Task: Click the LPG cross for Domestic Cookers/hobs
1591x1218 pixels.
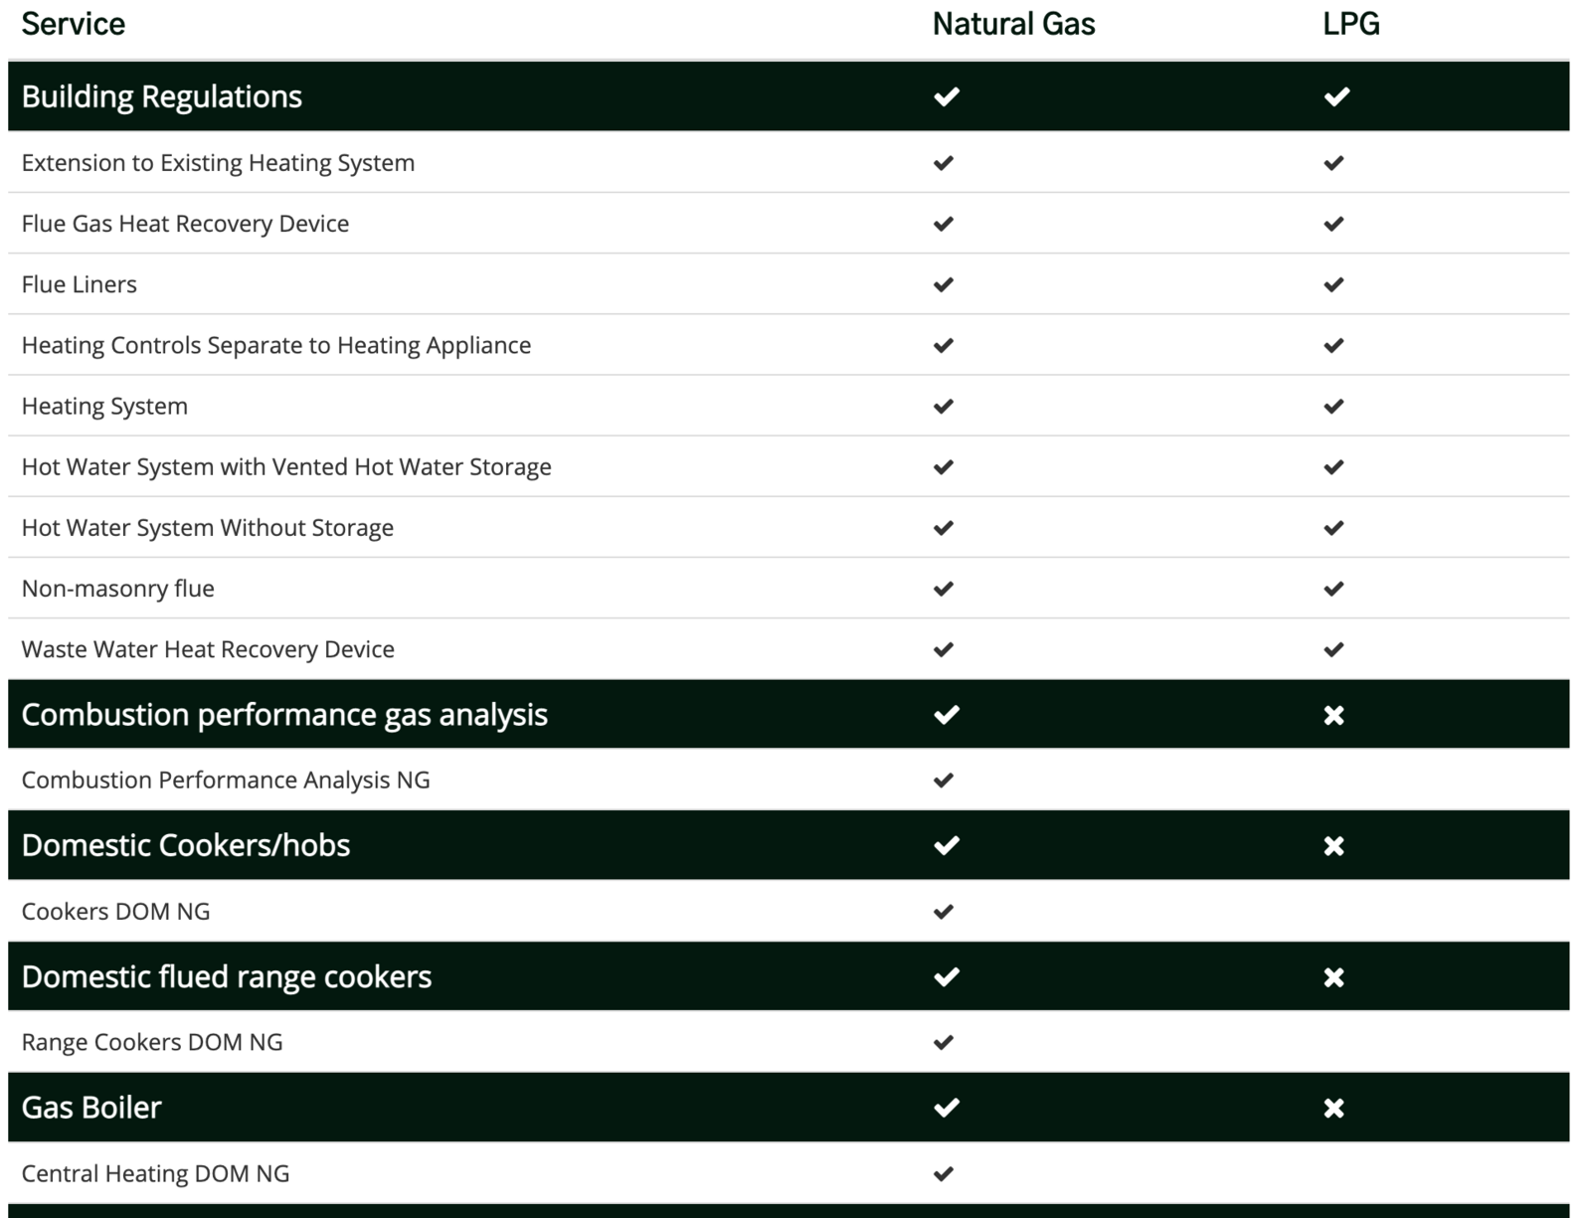Action: (x=1333, y=846)
